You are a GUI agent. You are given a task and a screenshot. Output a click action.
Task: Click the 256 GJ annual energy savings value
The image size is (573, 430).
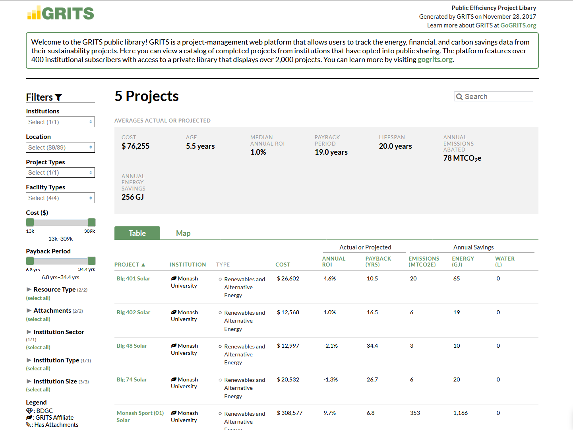click(133, 197)
